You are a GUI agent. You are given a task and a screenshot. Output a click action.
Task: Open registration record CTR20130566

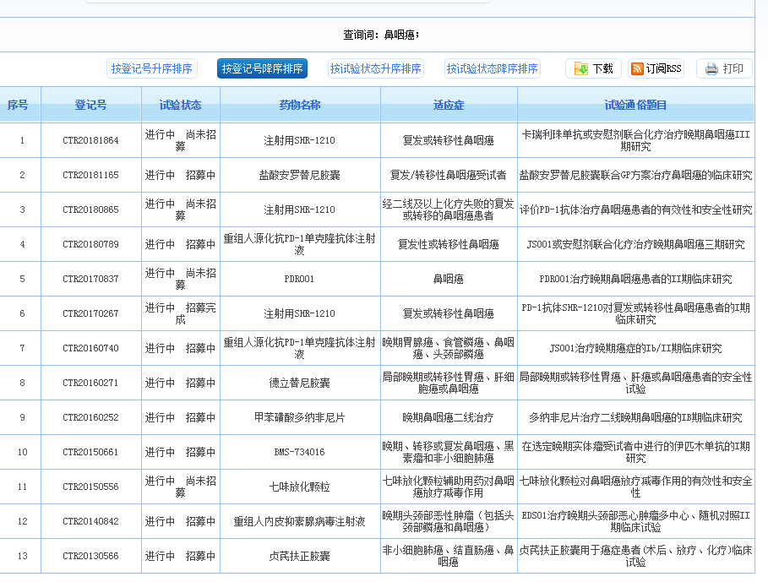(90, 556)
